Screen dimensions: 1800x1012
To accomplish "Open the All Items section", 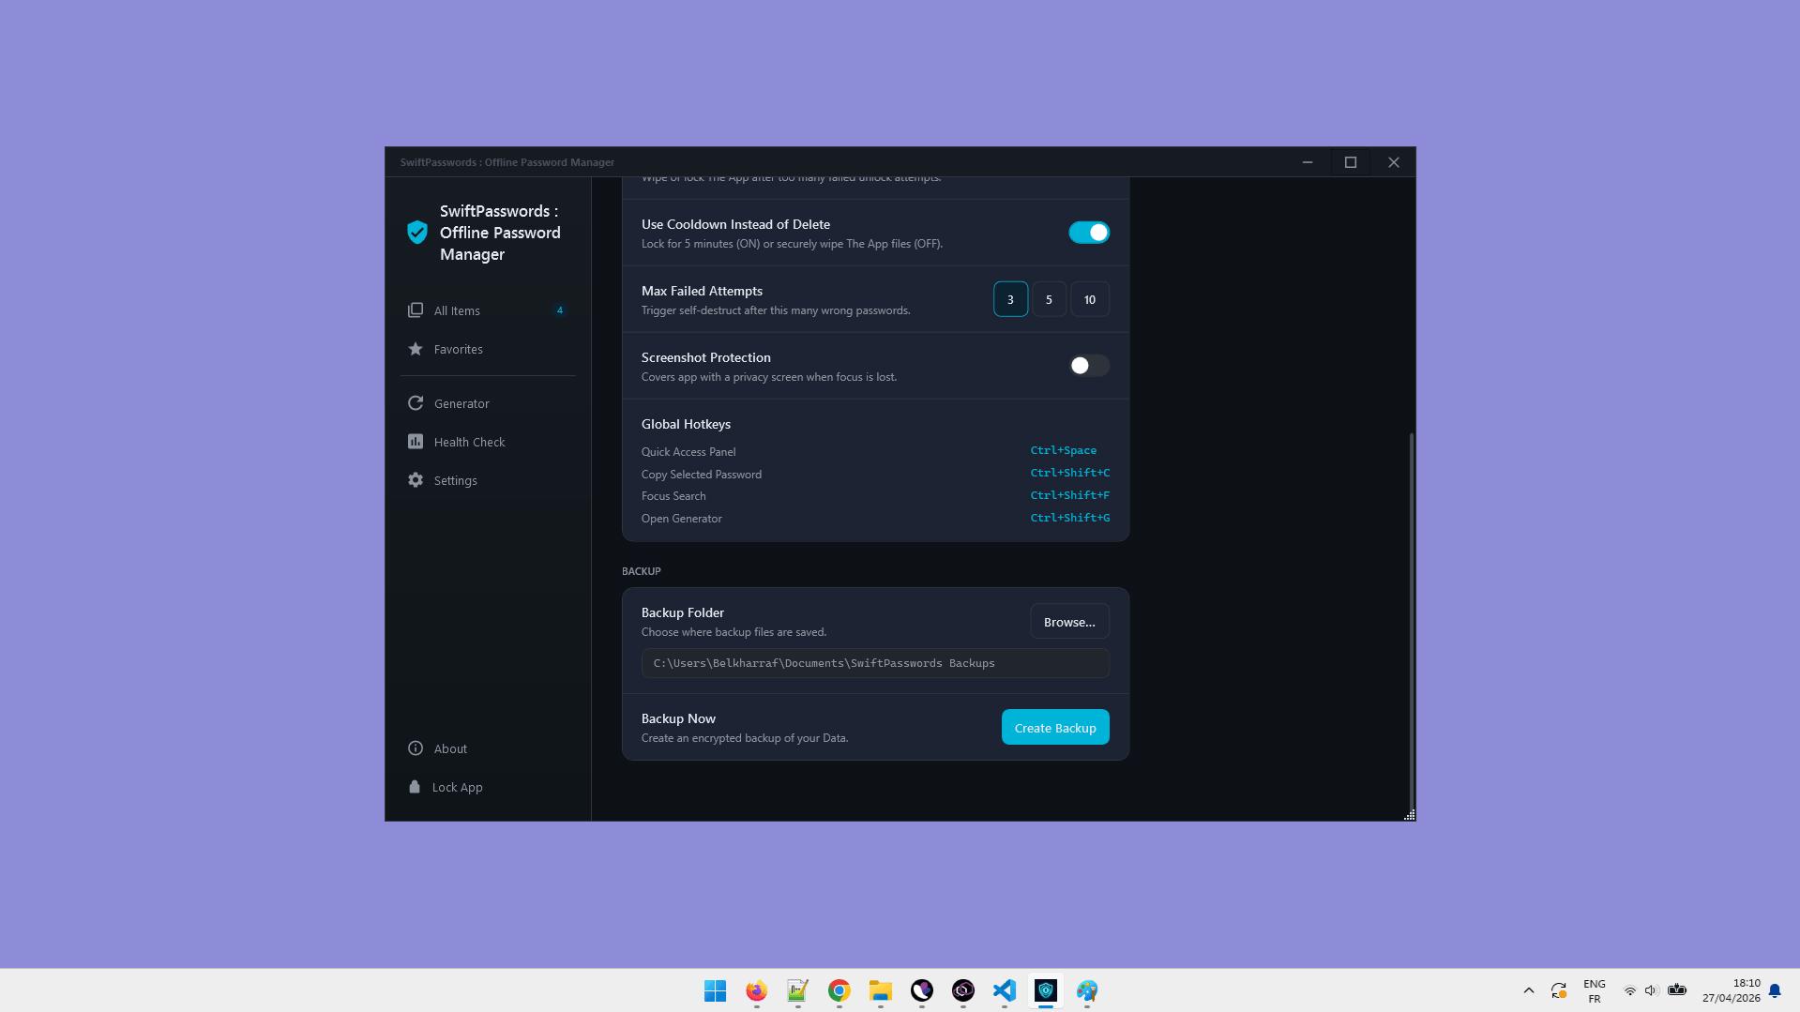I will 488,310.
